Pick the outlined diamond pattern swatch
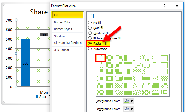The image size is (185, 112). pos(164,86)
